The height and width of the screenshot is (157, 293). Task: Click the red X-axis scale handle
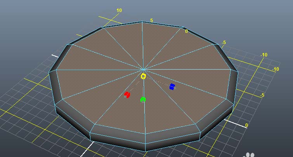click(127, 95)
